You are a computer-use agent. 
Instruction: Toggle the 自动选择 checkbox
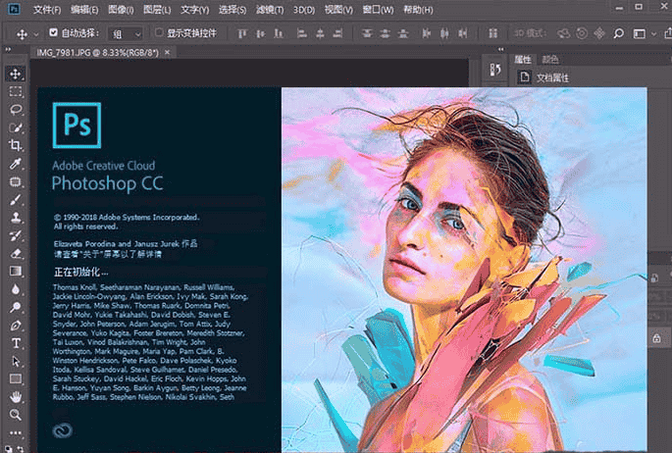point(53,32)
